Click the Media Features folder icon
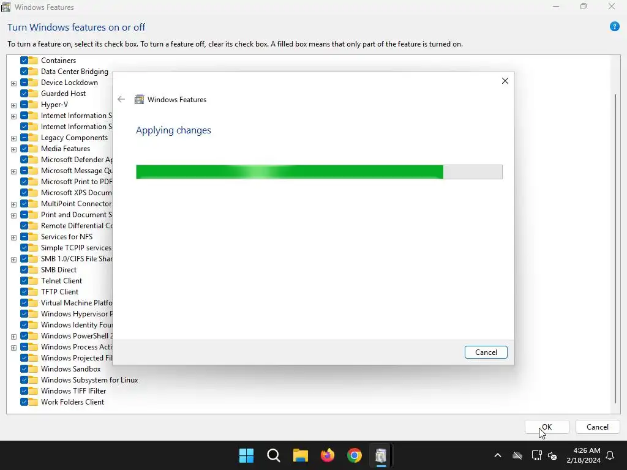 click(x=33, y=149)
